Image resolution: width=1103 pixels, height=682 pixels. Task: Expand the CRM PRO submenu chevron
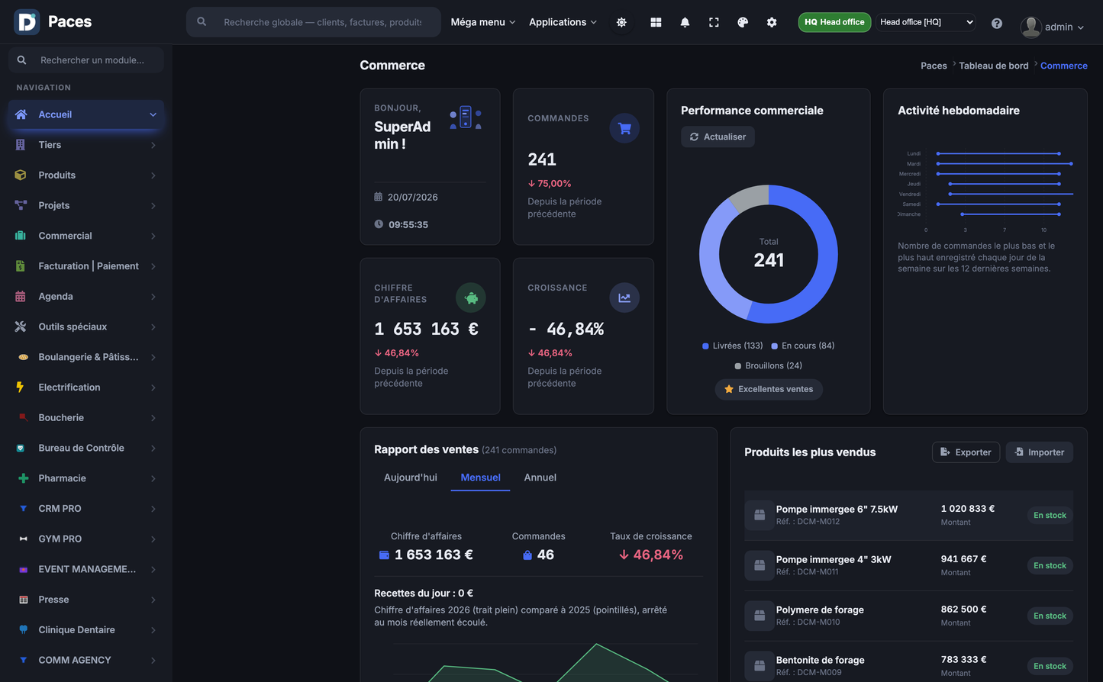pyautogui.click(x=153, y=509)
